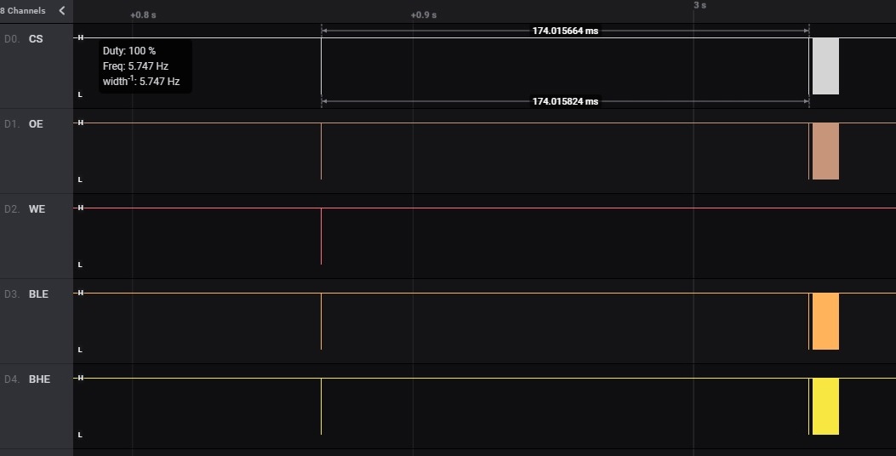The height and width of the screenshot is (456, 896).
Task: Select the D4 BHE channel label
Action: [39, 379]
